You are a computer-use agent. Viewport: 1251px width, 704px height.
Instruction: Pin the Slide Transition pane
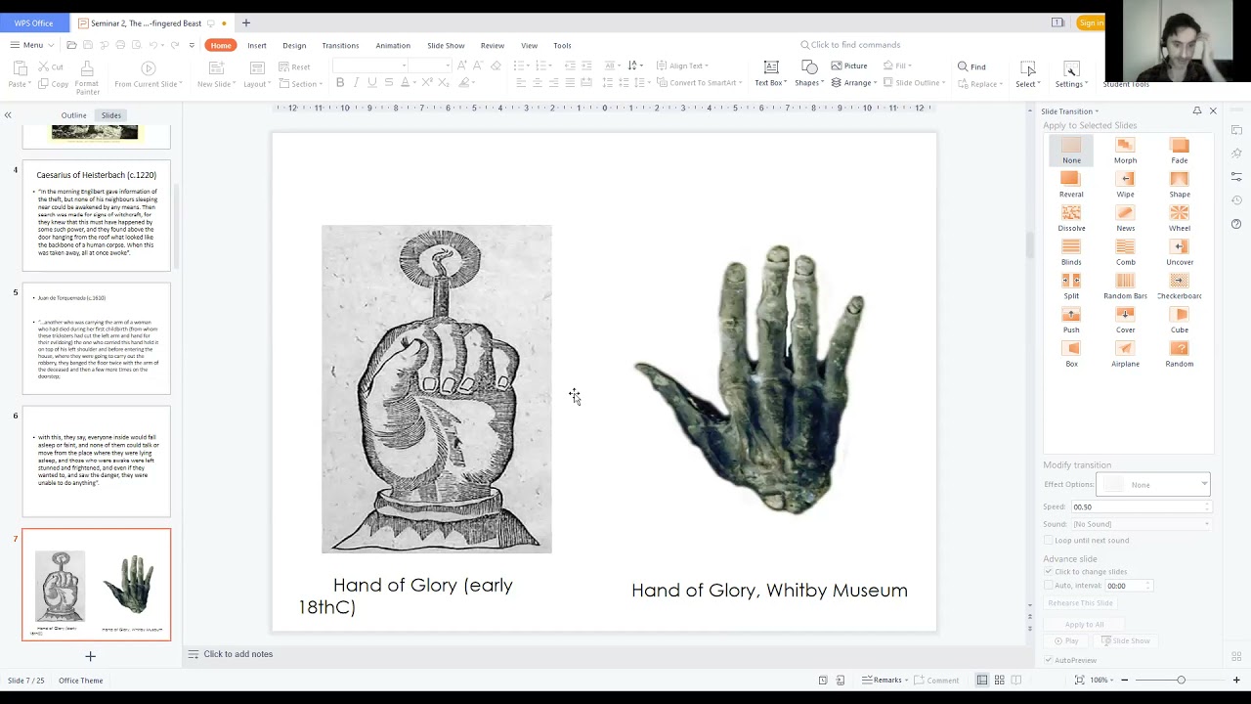(1197, 110)
